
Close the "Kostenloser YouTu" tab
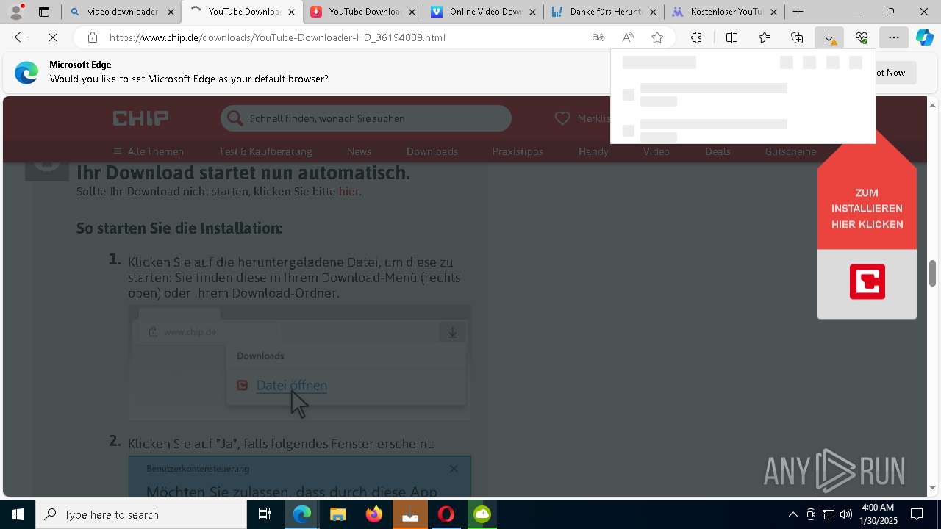773,12
